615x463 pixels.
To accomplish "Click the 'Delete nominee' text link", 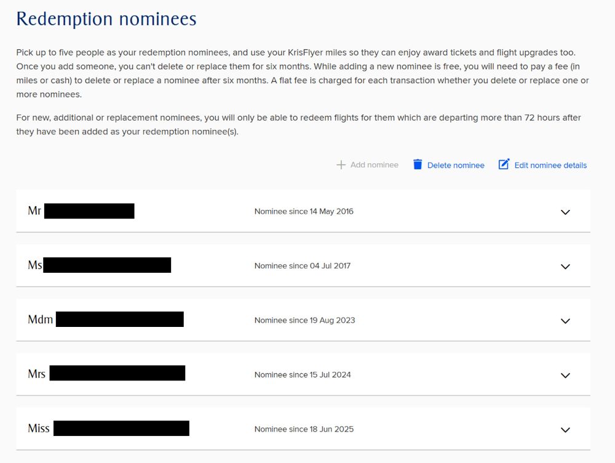I will click(x=456, y=165).
